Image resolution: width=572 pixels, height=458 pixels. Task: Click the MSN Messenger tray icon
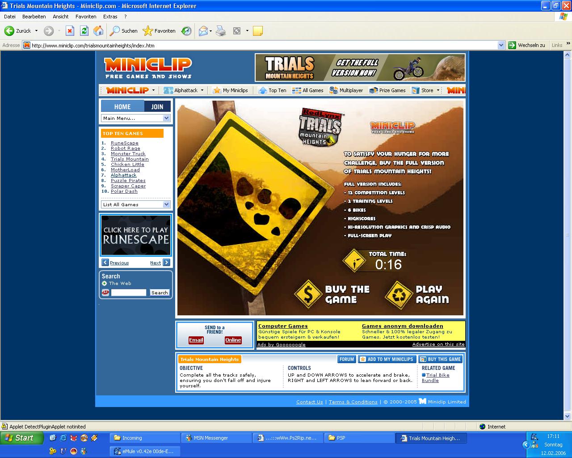click(534, 445)
